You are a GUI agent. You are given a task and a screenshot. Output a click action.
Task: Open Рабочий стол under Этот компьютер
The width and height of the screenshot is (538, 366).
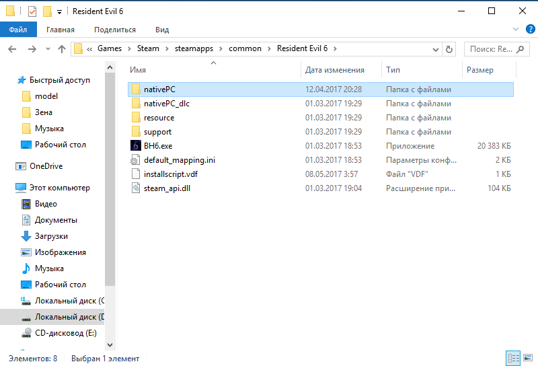(x=54, y=285)
